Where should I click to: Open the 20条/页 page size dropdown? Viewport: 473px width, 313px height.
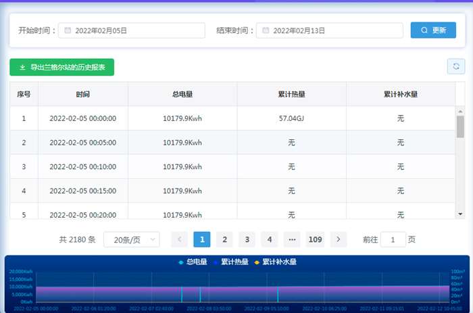[131, 239]
